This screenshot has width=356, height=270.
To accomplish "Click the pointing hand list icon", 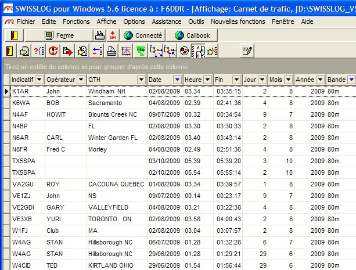I will point(212,51).
